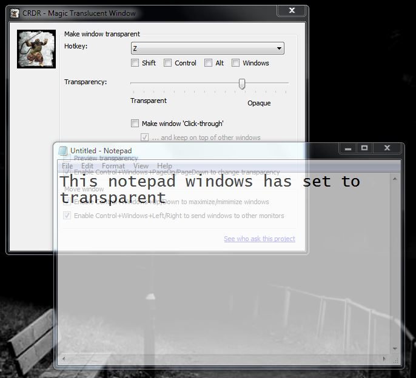The height and width of the screenshot is (378, 416).
Task: Click the CRDR title bar icon
Action: (15, 13)
